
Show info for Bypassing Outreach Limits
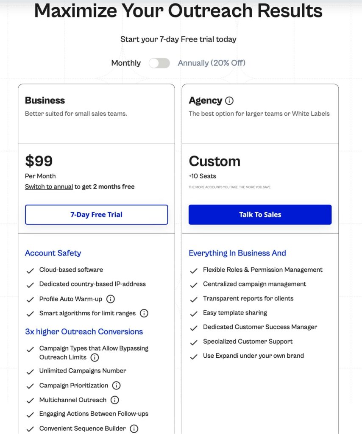(x=95, y=357)
